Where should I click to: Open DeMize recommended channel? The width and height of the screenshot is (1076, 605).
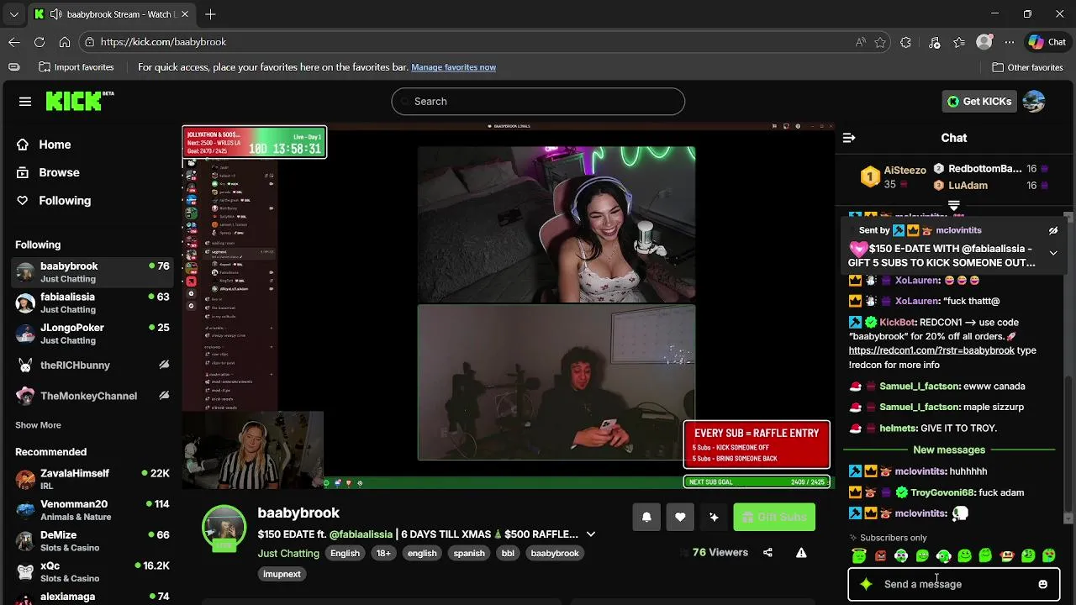point(92,541)
